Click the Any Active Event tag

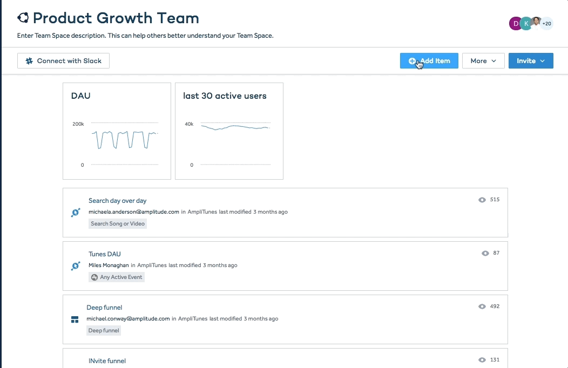(x=117, y=277)
